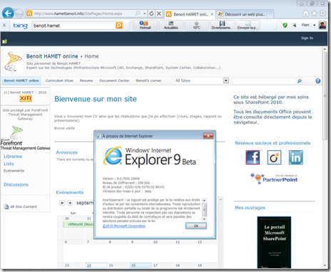This screenshot has height=272, width=331.
Task: Go back with the browser back arrow
Action: click(8, 13)
